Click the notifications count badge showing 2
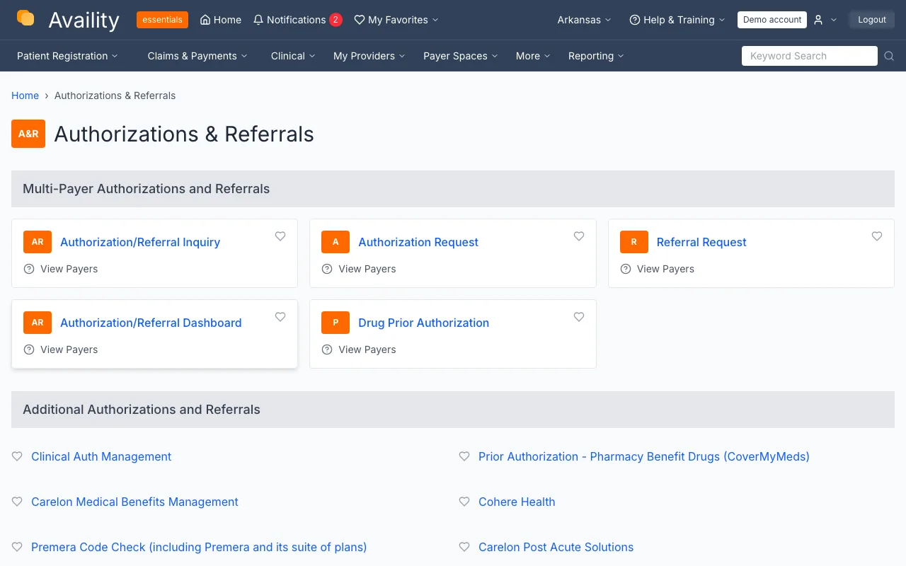The height and width of the screenshot is (566, 906). 336,20
